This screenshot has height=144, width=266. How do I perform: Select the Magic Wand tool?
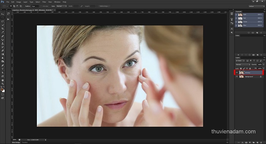3,25
